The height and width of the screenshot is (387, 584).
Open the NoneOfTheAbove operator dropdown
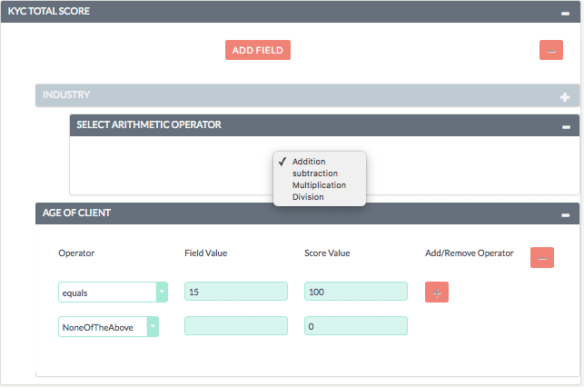tap(108, 327)
